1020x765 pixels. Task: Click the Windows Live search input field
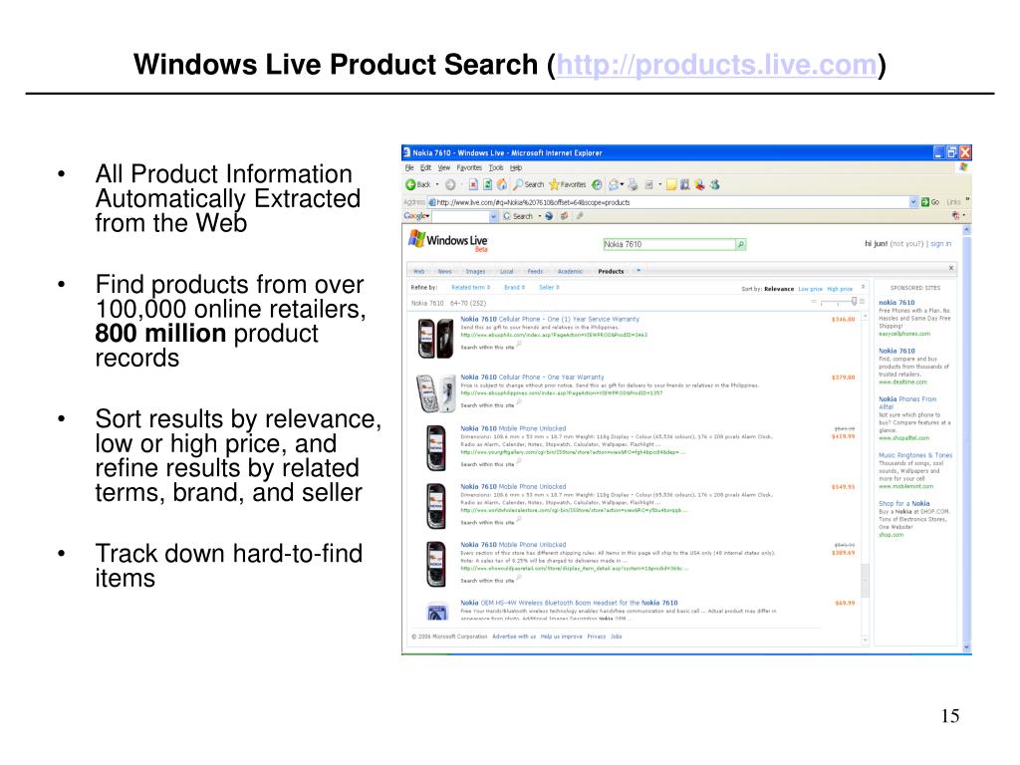coord(669,245)
